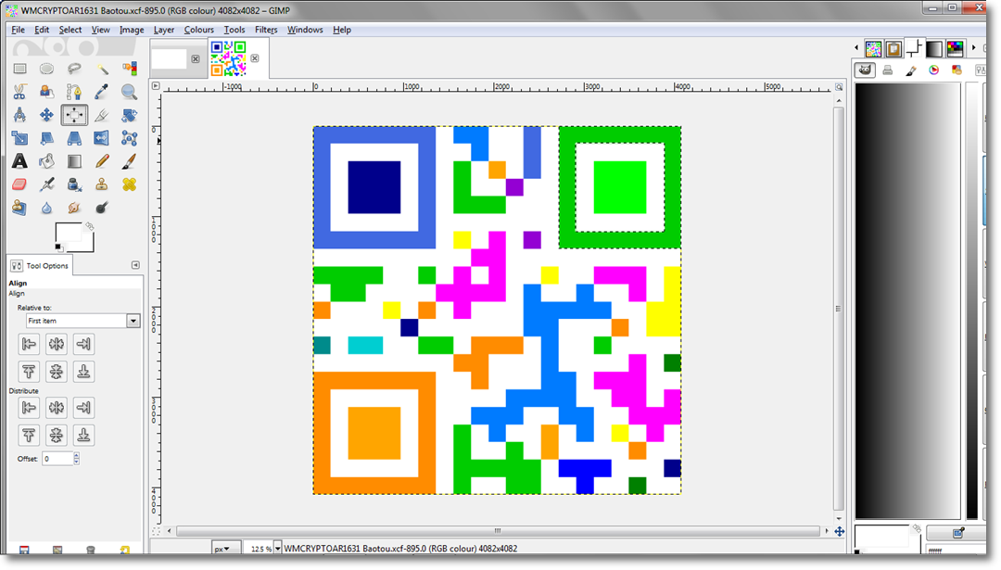Open the Gradients tab in right dock

934,48
